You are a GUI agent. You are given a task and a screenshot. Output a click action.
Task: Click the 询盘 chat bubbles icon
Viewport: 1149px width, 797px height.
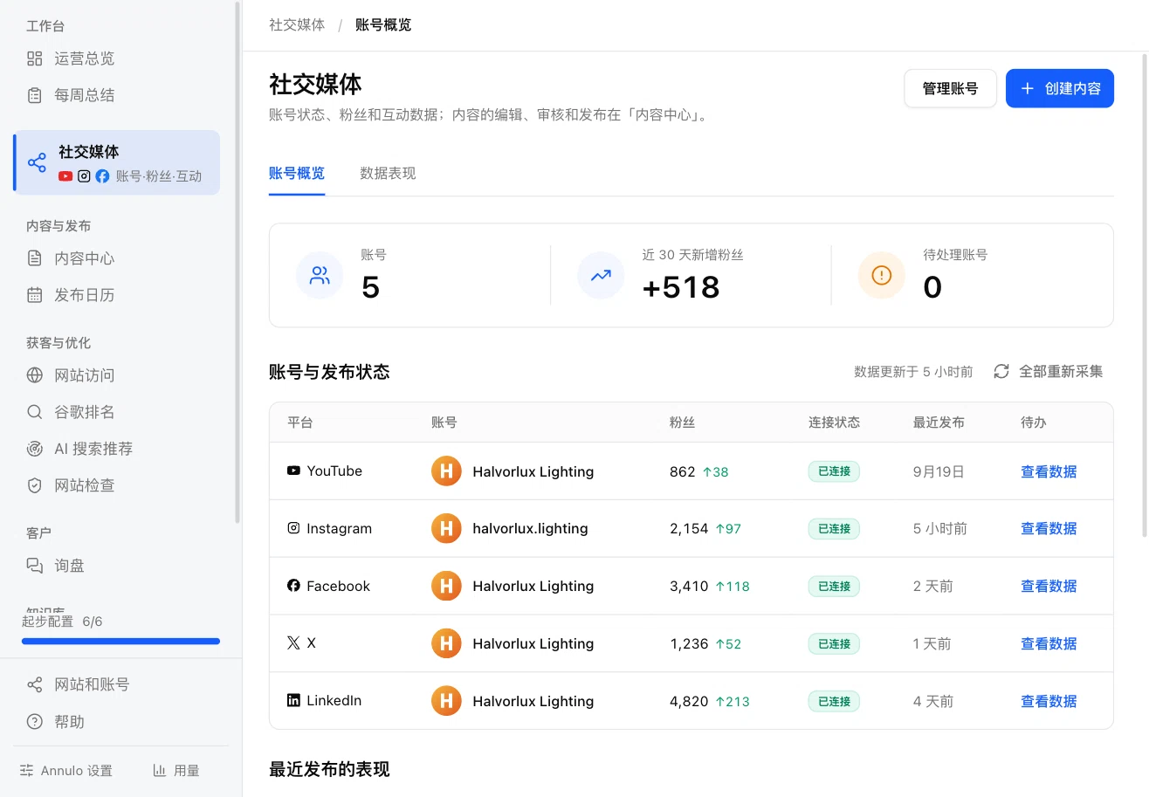[35, 566]
